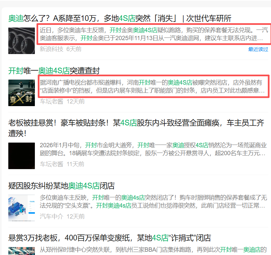Open the '查封' car thumbnail

[x=22, y=93]
